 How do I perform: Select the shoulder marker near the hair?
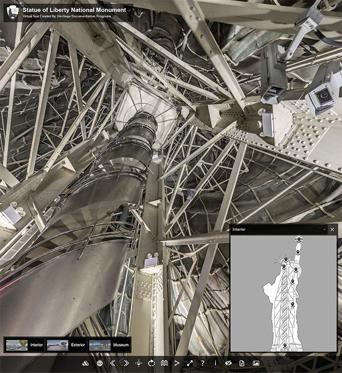(x=296, y=269)
